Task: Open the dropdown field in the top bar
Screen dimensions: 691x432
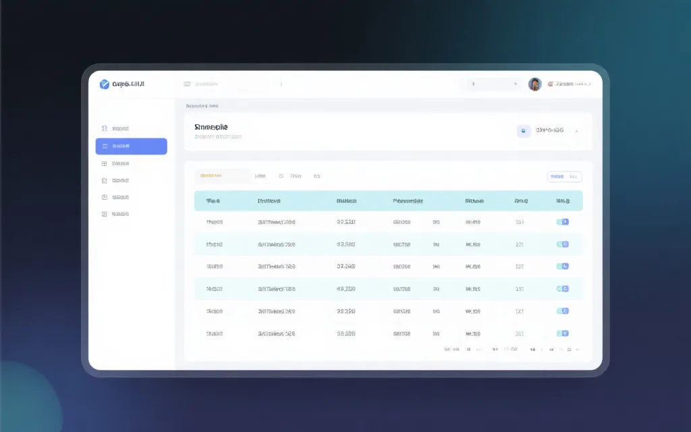Action: click(x=494, y=84)
